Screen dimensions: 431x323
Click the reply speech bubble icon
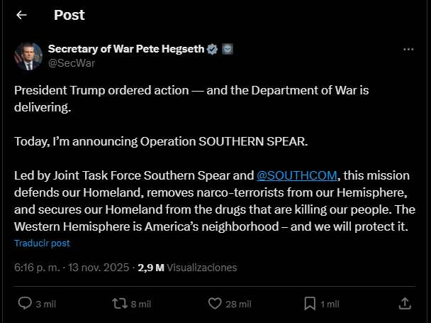pyautogui.click(x=24, y=303)
